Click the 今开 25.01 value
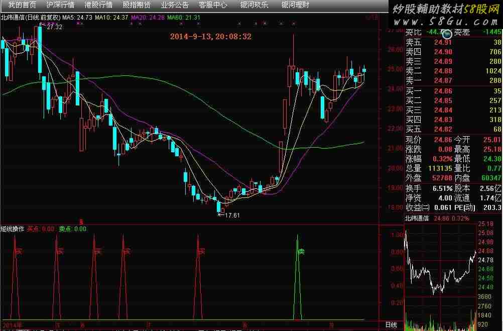The height and width of the screenshot is (331, 503). point(492,140)
